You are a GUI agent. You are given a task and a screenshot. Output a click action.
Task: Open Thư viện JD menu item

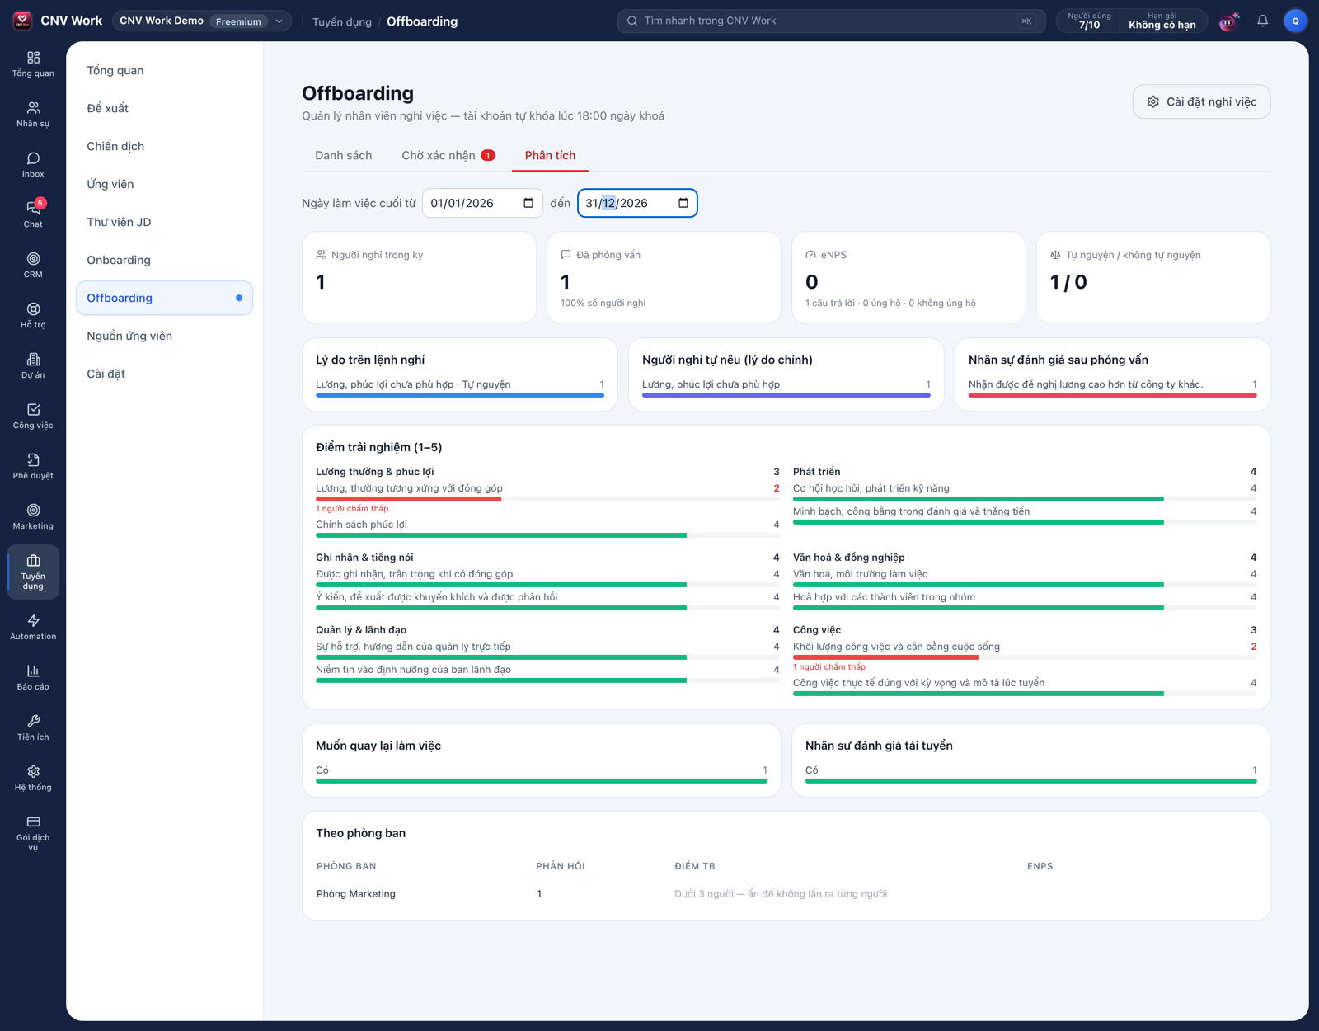pyautogui.click(x=164, y=222)
